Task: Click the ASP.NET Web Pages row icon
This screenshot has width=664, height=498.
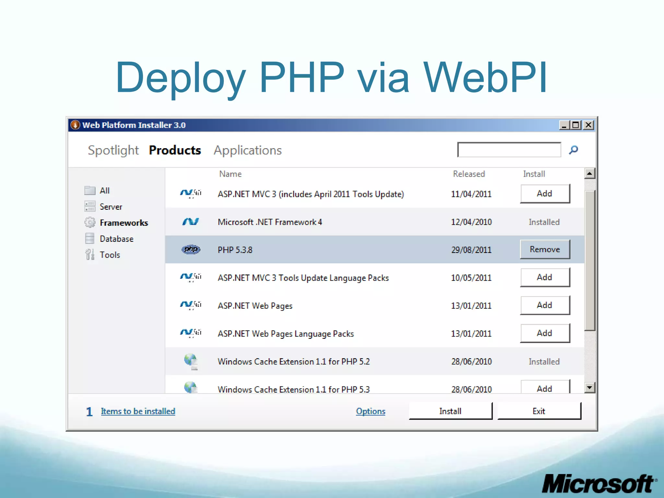Action: [191, 305]
